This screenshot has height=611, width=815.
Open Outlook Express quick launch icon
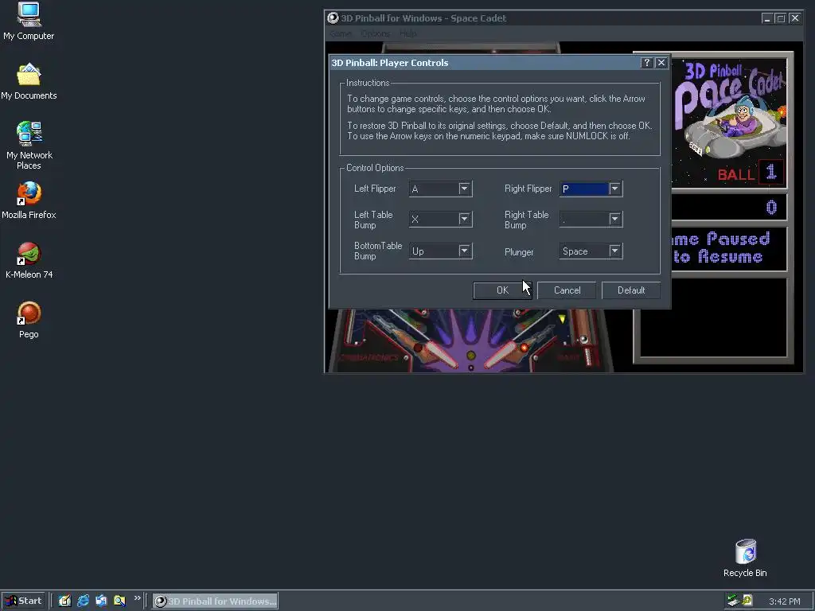point(101,601)
